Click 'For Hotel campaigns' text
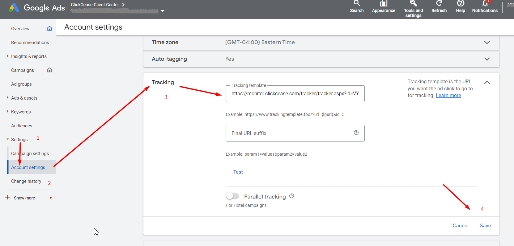The height and width of the screenshot is (246, 514). (x=246, y=205)
